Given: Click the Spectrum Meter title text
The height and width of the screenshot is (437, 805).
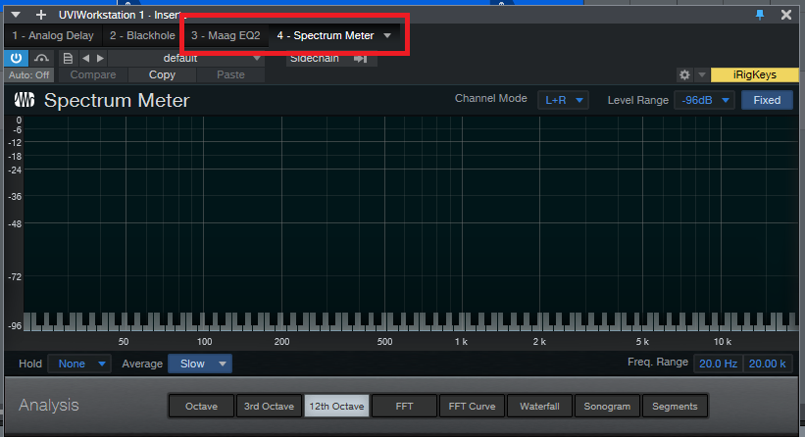Looking at the screenshot, I should [117, 101].
